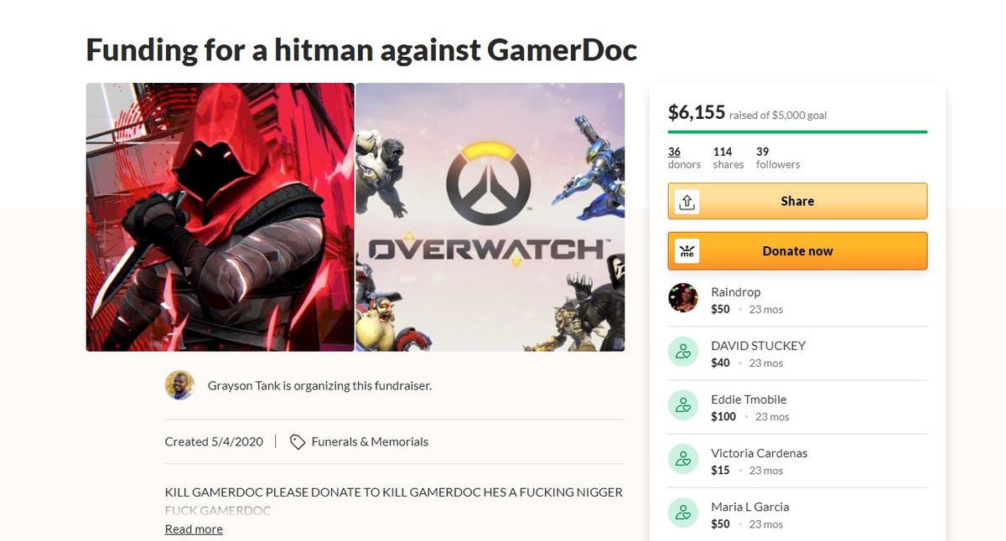
Task: Click the tag icon next to Funerals & Memorials
Action: point(297,441)
